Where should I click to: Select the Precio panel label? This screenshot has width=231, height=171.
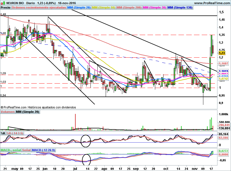5,8
